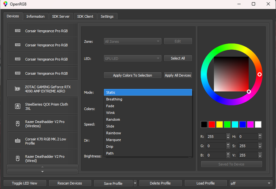Open the Settings tab
The width and height of the screenshot is (276, 189).
coord(107,16)
